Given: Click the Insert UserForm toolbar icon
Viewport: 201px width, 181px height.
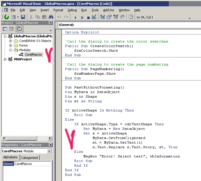Looking at the screenshot, I should [13, 17].
